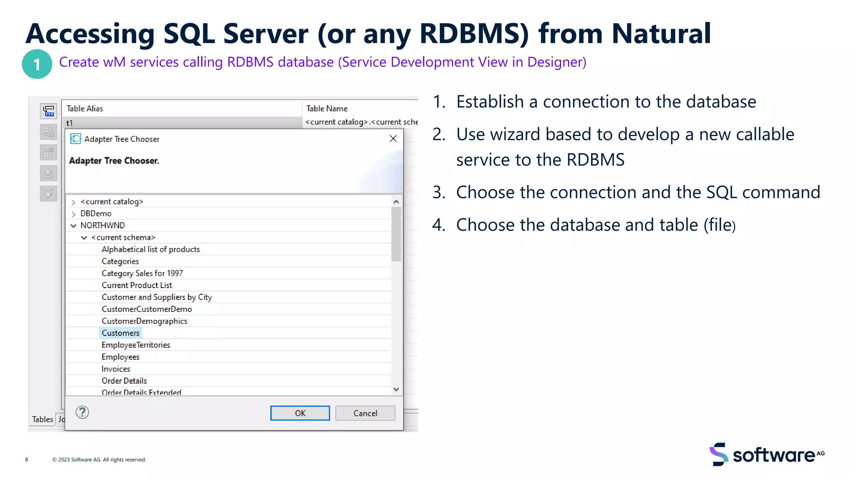This screenshot has height=478, width=850.
Task: Click the Table Name column header
Action: point(360,109)
